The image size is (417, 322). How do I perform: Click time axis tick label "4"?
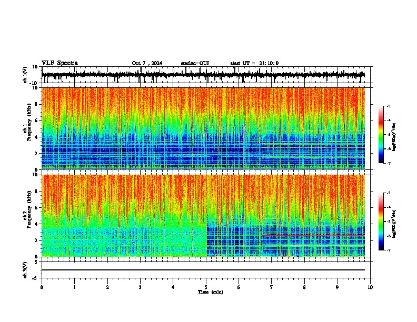coord(173,287)
